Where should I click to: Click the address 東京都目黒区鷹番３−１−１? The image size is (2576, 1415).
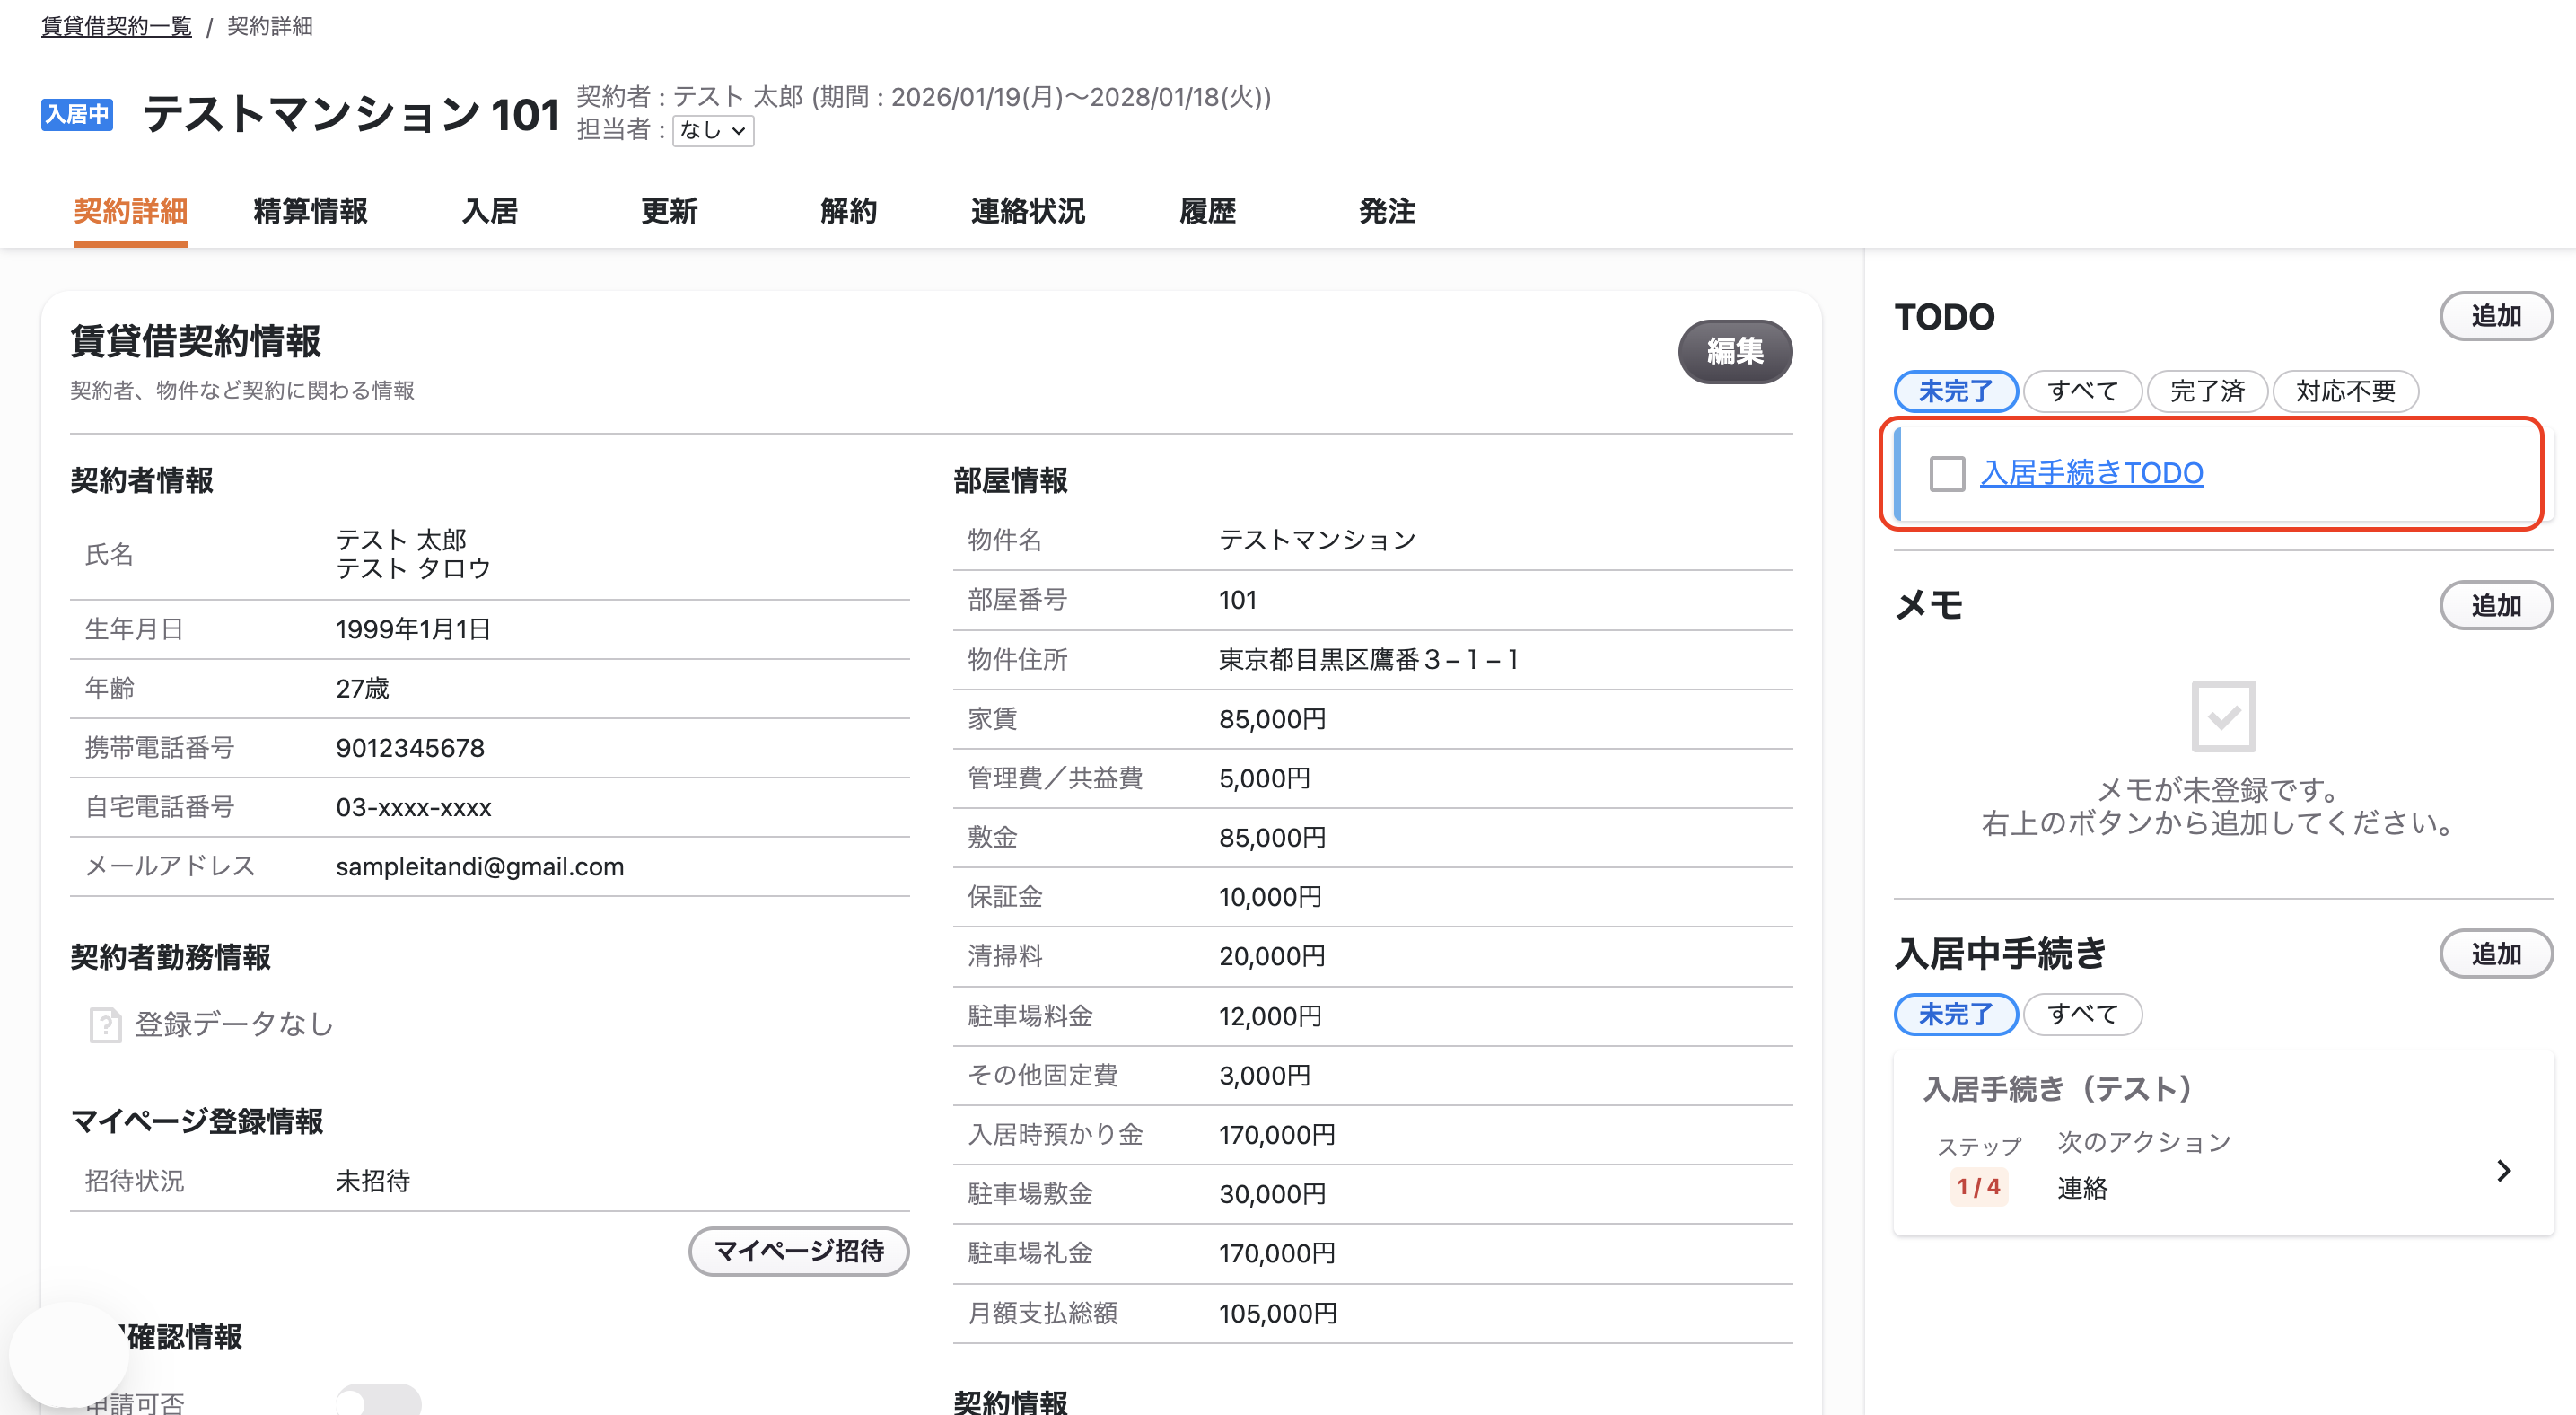point(1368,659)
